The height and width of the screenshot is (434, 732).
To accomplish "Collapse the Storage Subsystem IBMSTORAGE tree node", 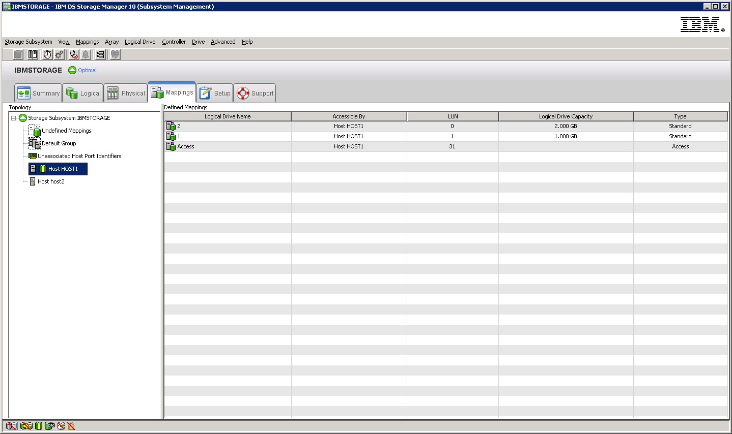I will [14, 118].
